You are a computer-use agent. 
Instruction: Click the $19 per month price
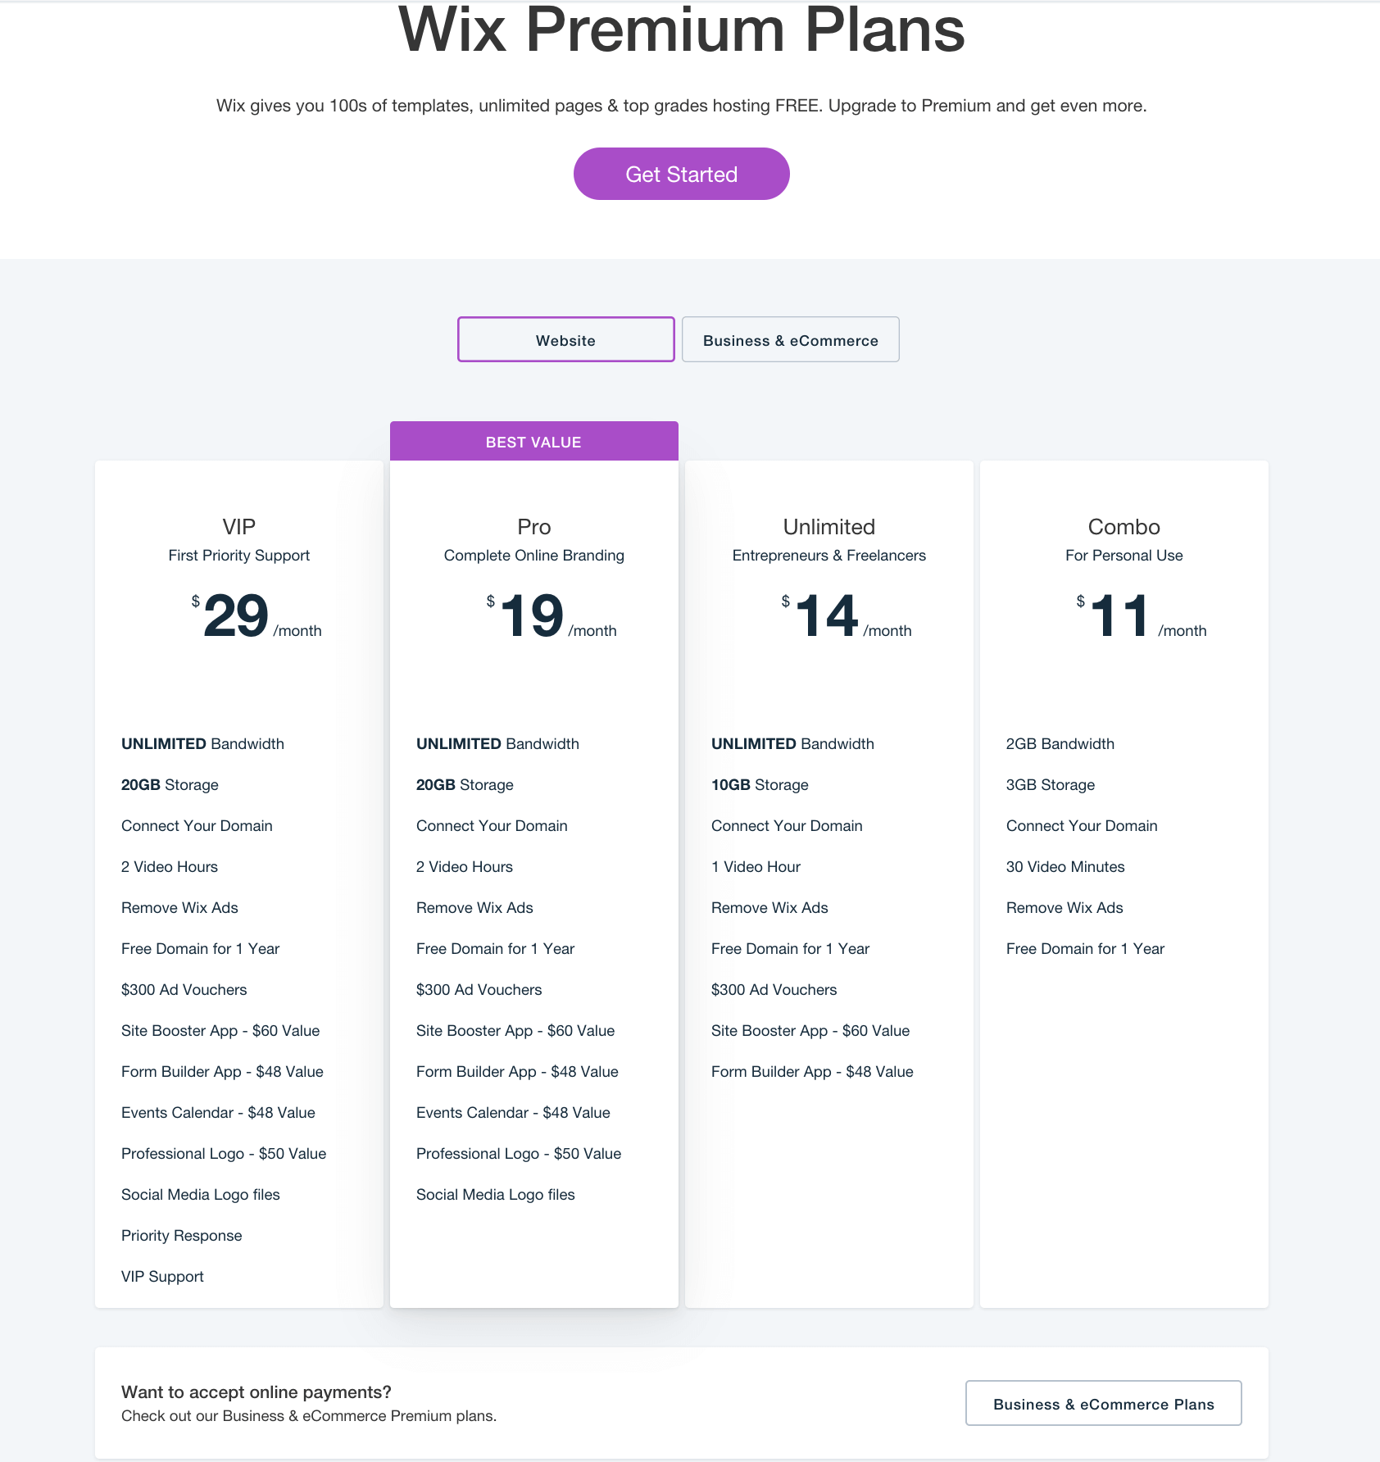[x=551, y=615]
